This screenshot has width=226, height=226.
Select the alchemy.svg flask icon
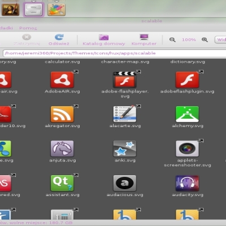click(x=188, y=114)
